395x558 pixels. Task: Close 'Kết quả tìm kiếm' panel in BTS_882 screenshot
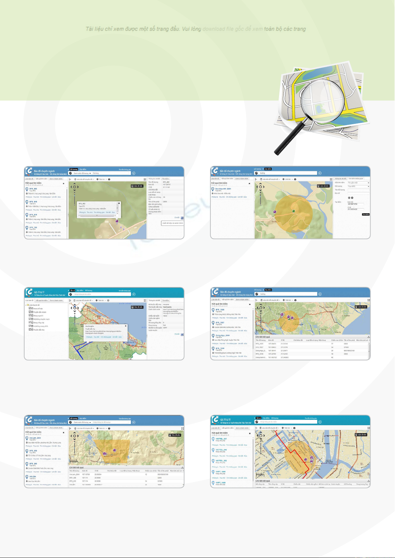[64, 183]
